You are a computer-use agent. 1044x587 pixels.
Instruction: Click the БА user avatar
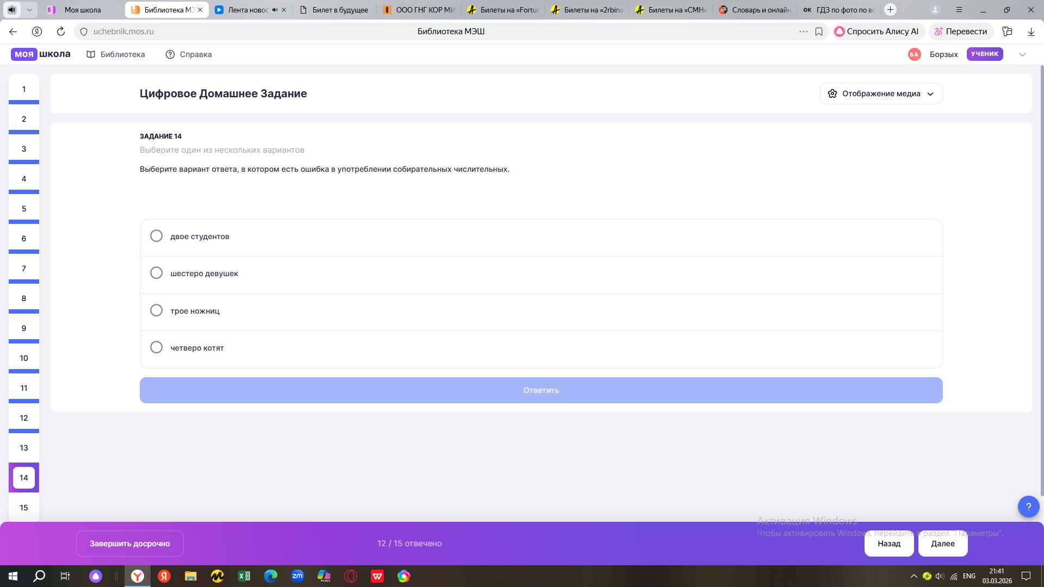pos(915,54)
